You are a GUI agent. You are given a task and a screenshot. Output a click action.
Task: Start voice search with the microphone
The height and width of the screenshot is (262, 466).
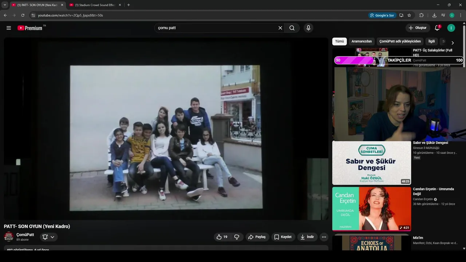[308, 28]
